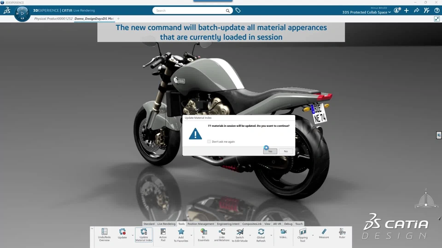The image size is (442, 248).
Task: Select Demo_DesignDaysDS Mot tab
Action: coord(94,18)
